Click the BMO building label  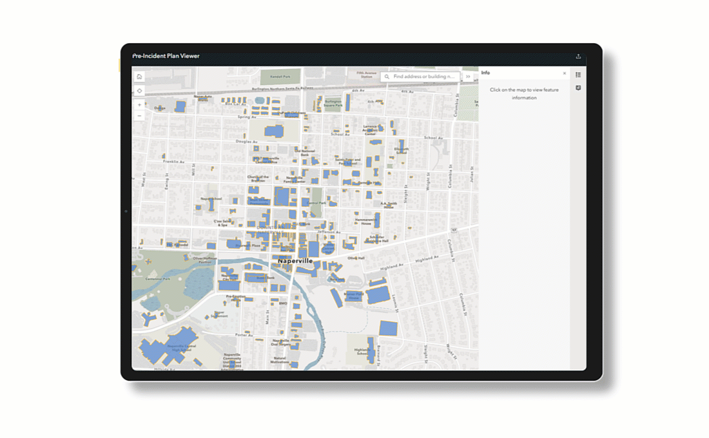[x=283, y=303]
